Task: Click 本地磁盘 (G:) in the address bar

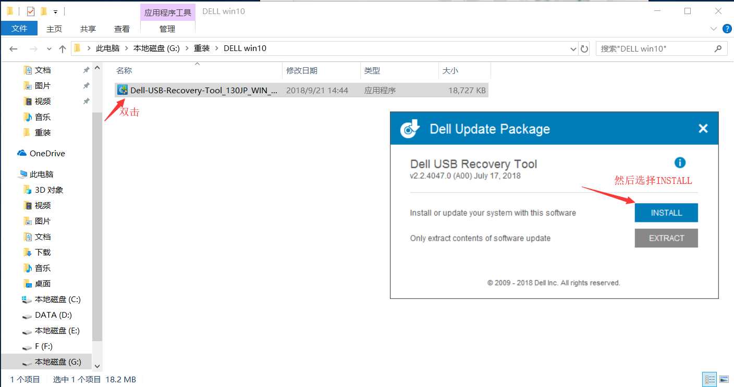Action: (156, 48)
